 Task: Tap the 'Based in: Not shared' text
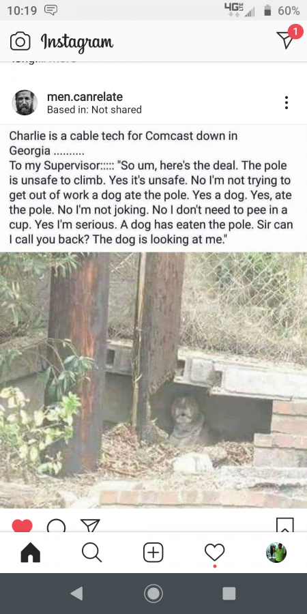click(94, 110)
